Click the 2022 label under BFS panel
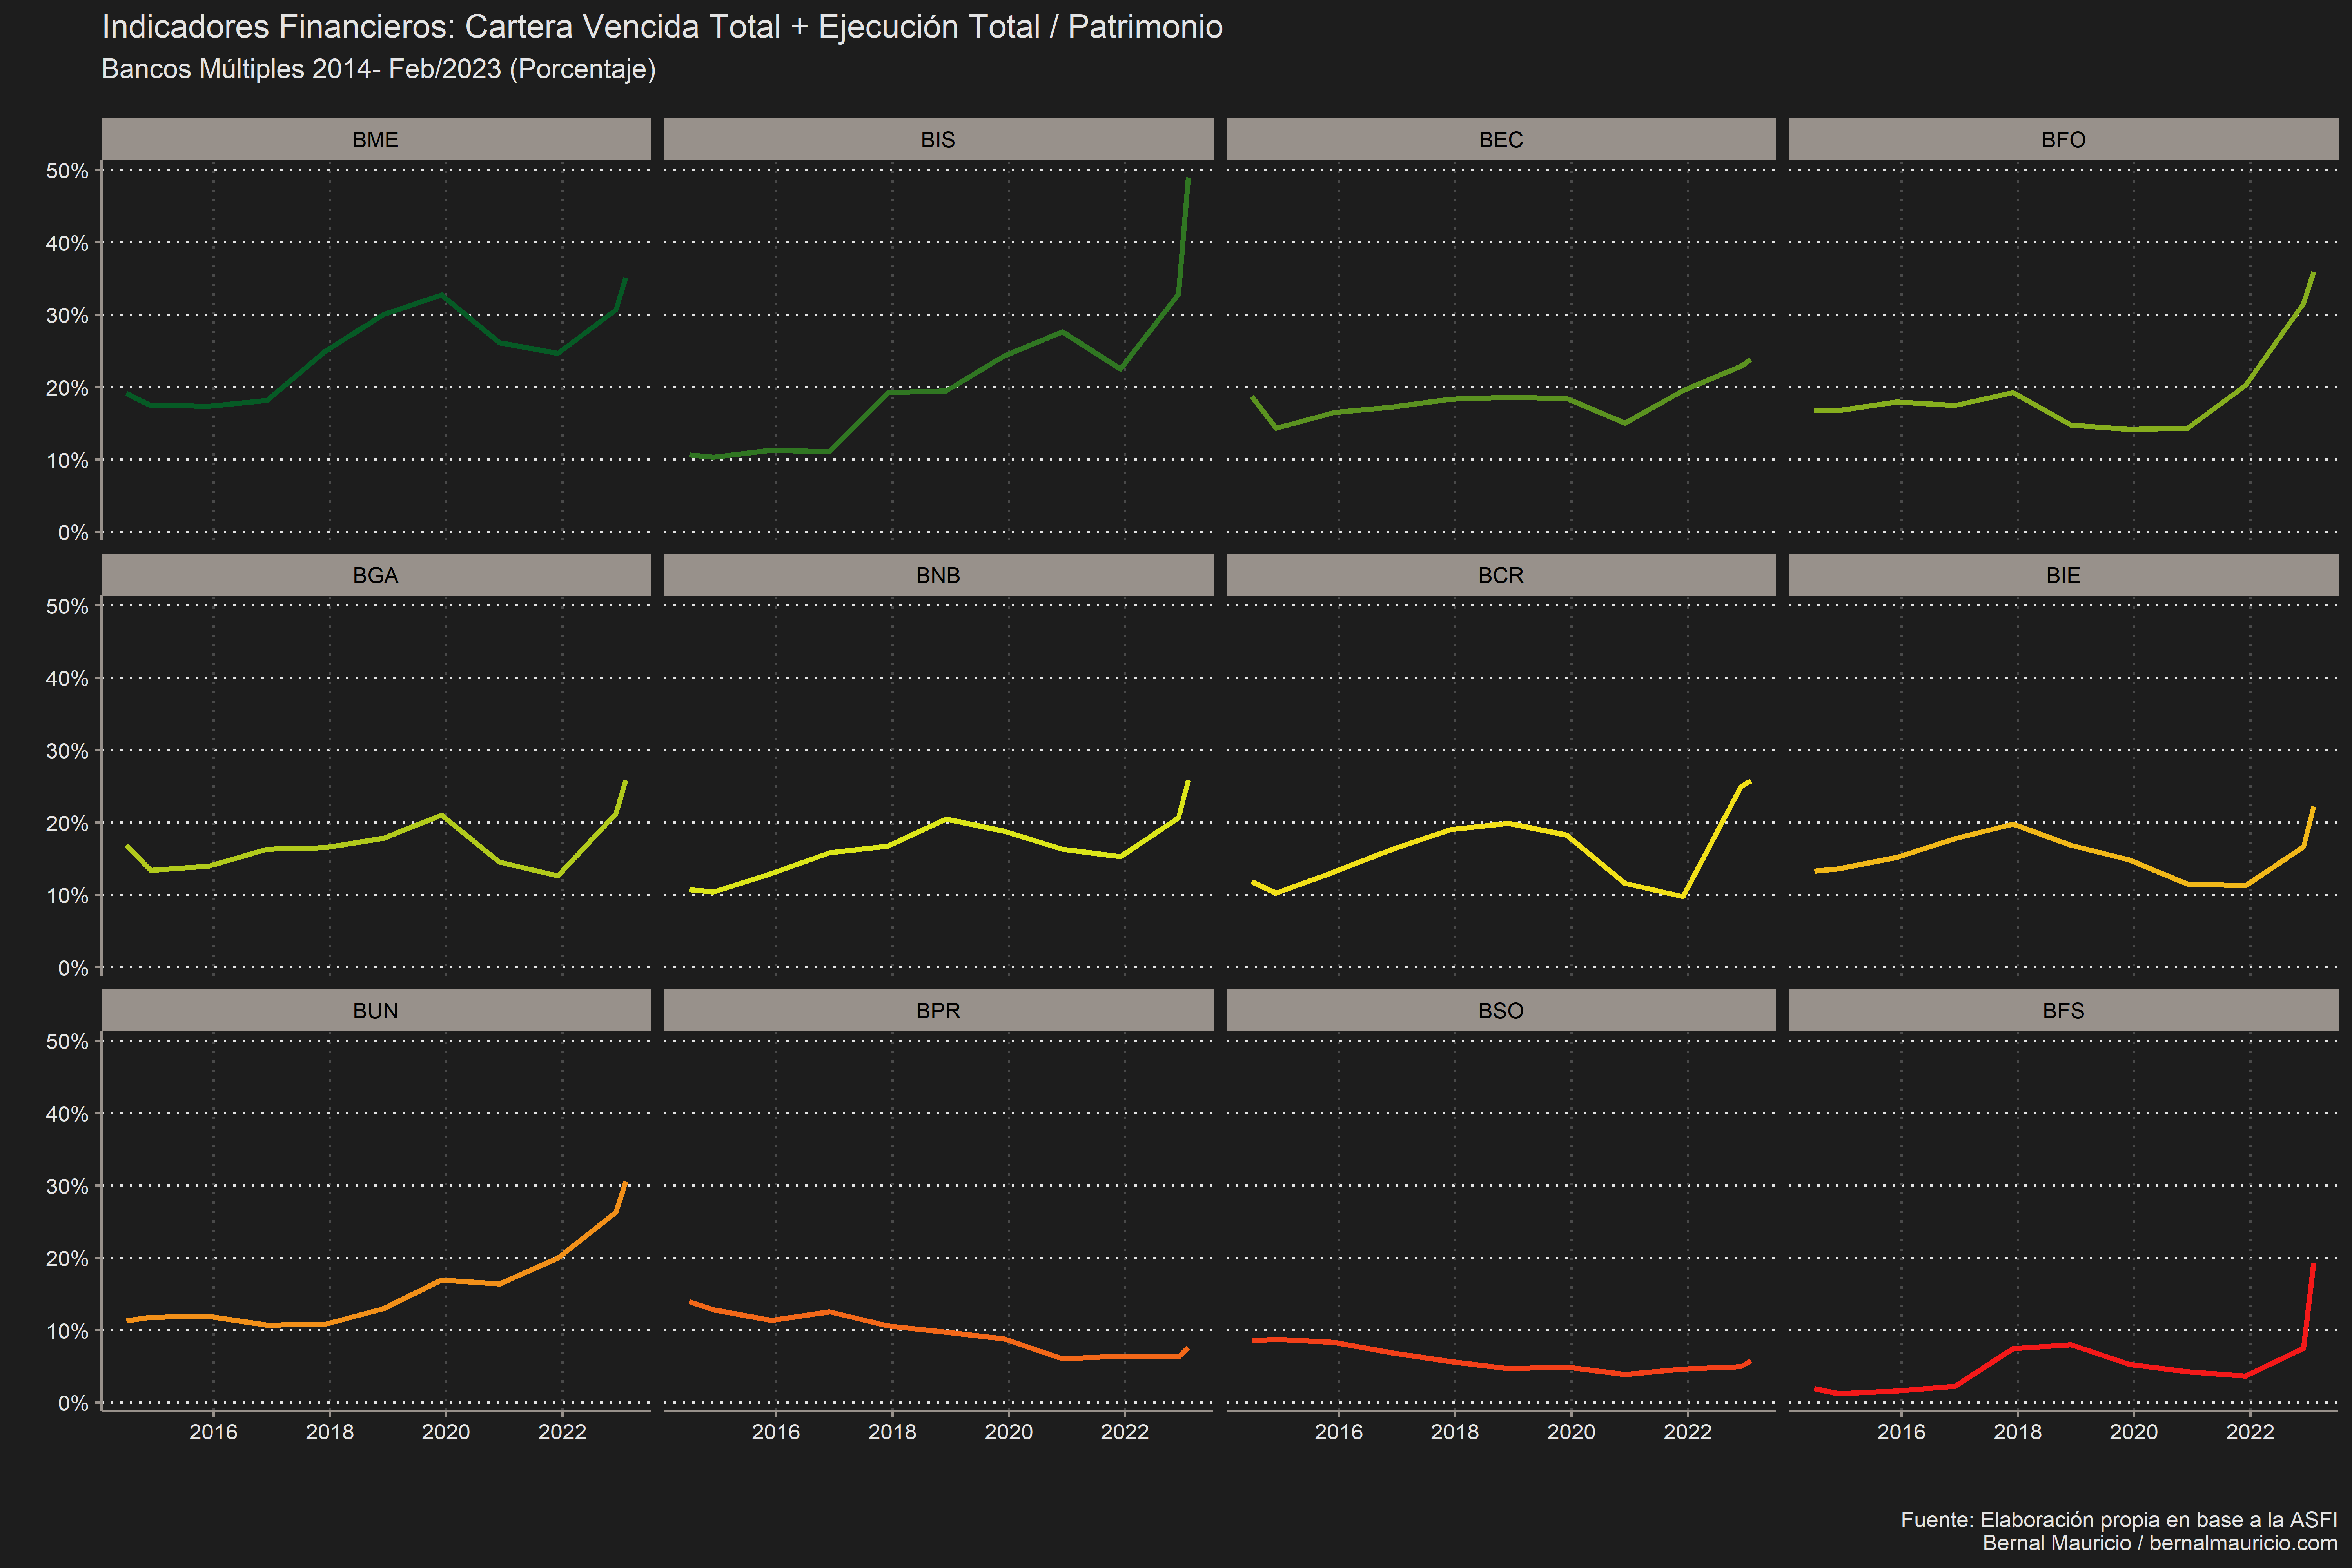Image resolution: width=2352 pixels, height=1568 pixels. pyautogui.click(x=2250, y=1432)
